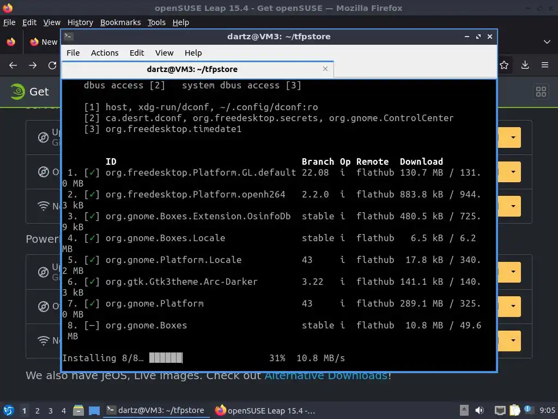Viewport: 558px width, 419px height.
Task: Open the file manager icon in the taskbar
Action: [78, 410]
